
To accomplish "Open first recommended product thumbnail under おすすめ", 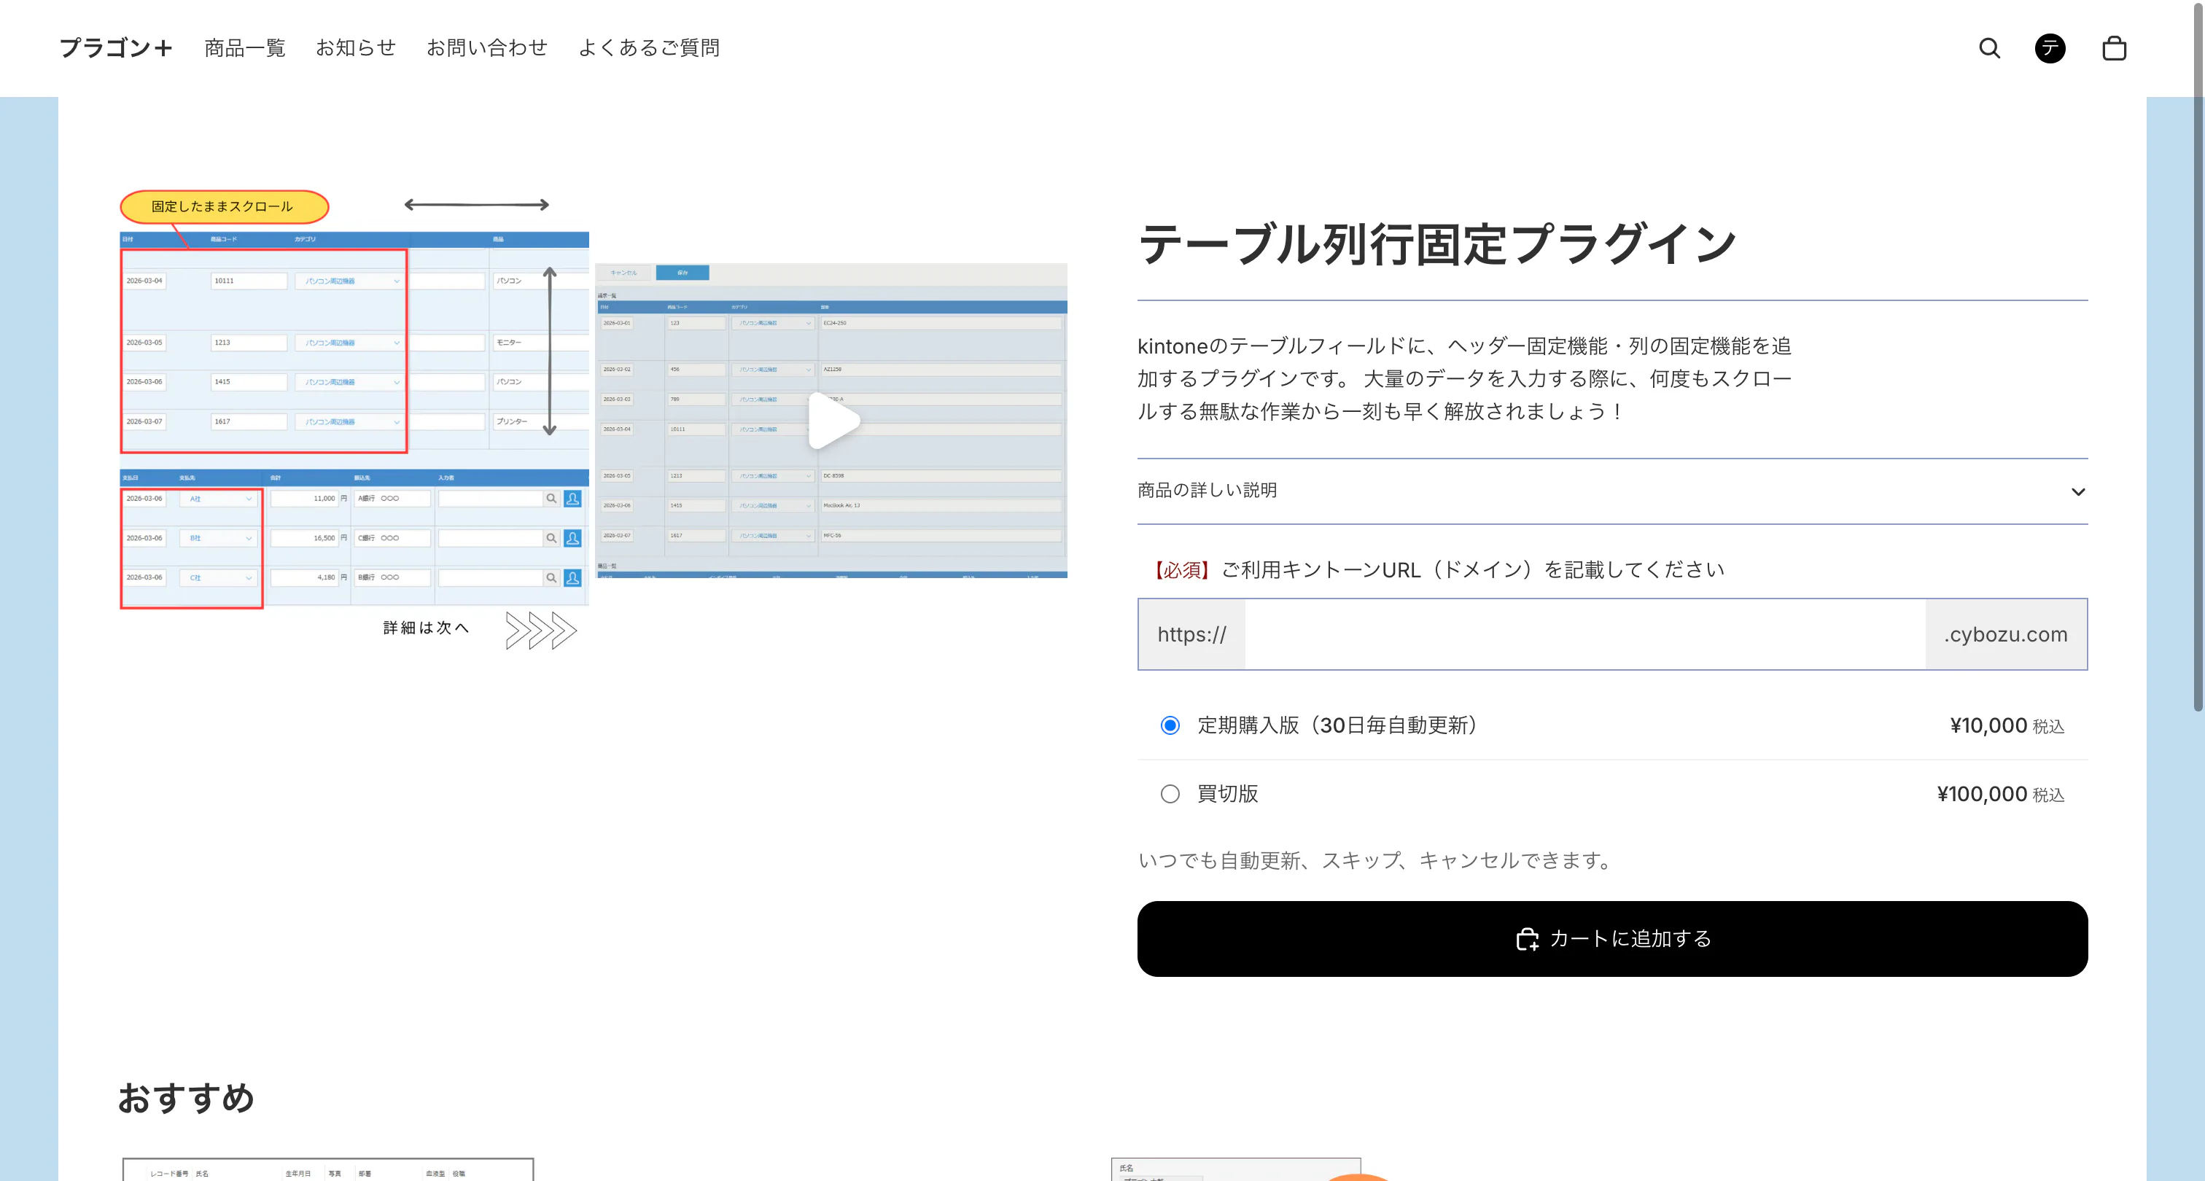I will 328,1169.
